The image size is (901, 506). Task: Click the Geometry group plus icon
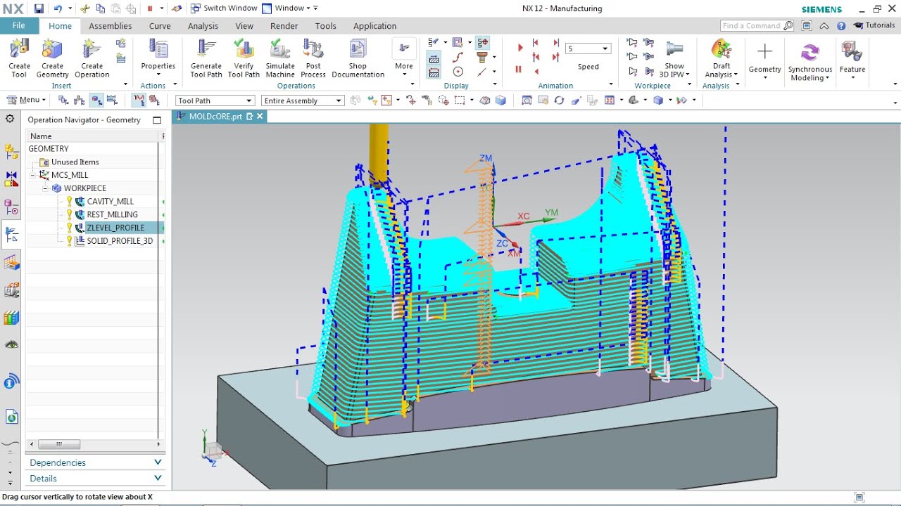[x=764, y=51]
